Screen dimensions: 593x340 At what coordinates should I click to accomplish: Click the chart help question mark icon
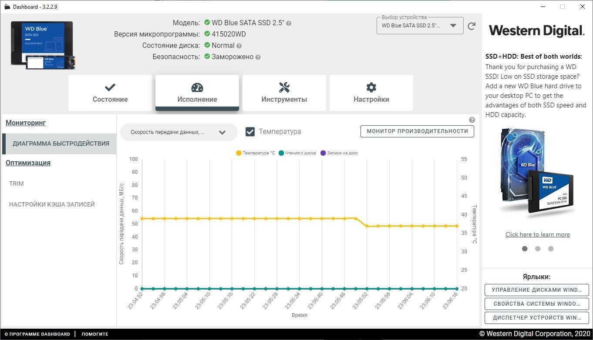tap(472, 120)
